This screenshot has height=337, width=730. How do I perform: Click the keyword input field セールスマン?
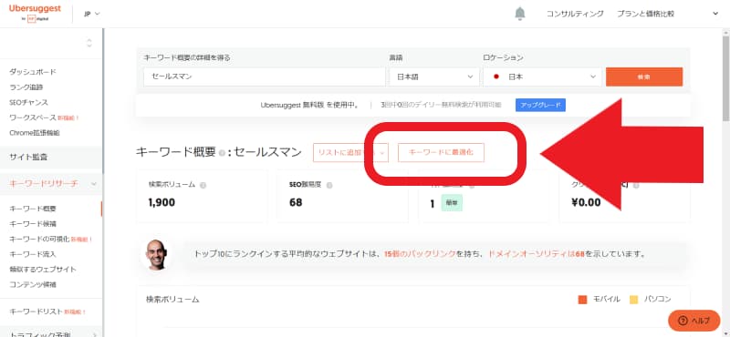[265, 77]
